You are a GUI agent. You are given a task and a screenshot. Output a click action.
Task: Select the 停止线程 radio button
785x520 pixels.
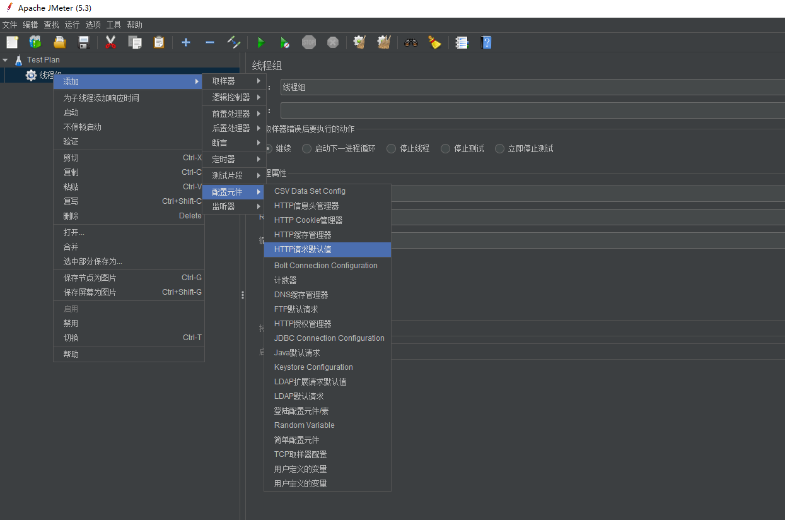[392, 148]
